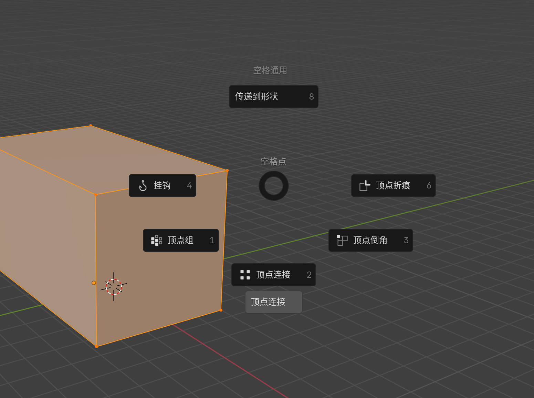Select the cube's topmost back vertex
Viewport: 534px width, 398px height.
coord(91,126)
